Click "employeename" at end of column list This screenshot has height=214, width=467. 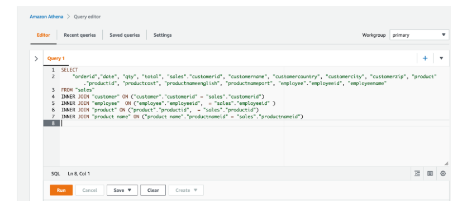pos(367,84)
